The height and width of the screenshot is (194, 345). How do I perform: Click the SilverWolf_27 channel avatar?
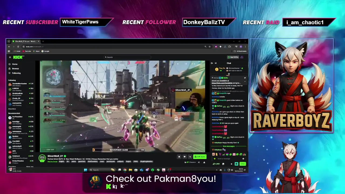(42, 158)
